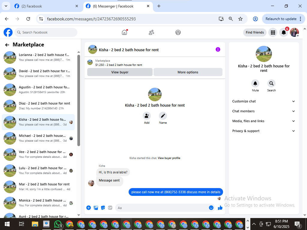Choose a GIF from the composer
Viewport: 307px width, 230px height.
(x=110, y=208)
